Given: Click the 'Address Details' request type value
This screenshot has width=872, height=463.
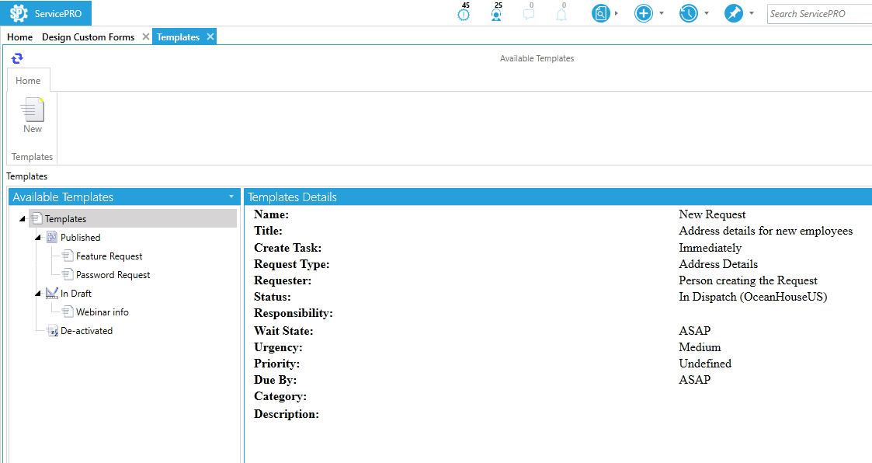Looking at the screenshot, I should point(718,264).
